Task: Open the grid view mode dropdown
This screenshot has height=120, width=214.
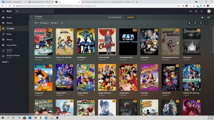Action: click(209, 17)
